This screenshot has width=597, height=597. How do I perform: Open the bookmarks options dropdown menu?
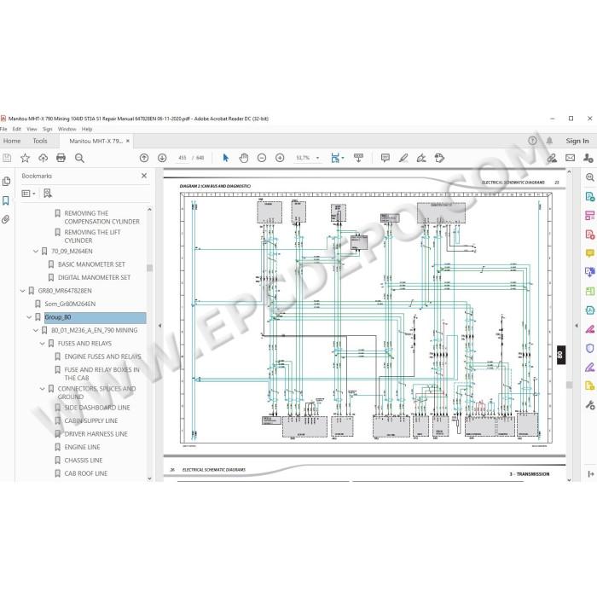point(28,194)
